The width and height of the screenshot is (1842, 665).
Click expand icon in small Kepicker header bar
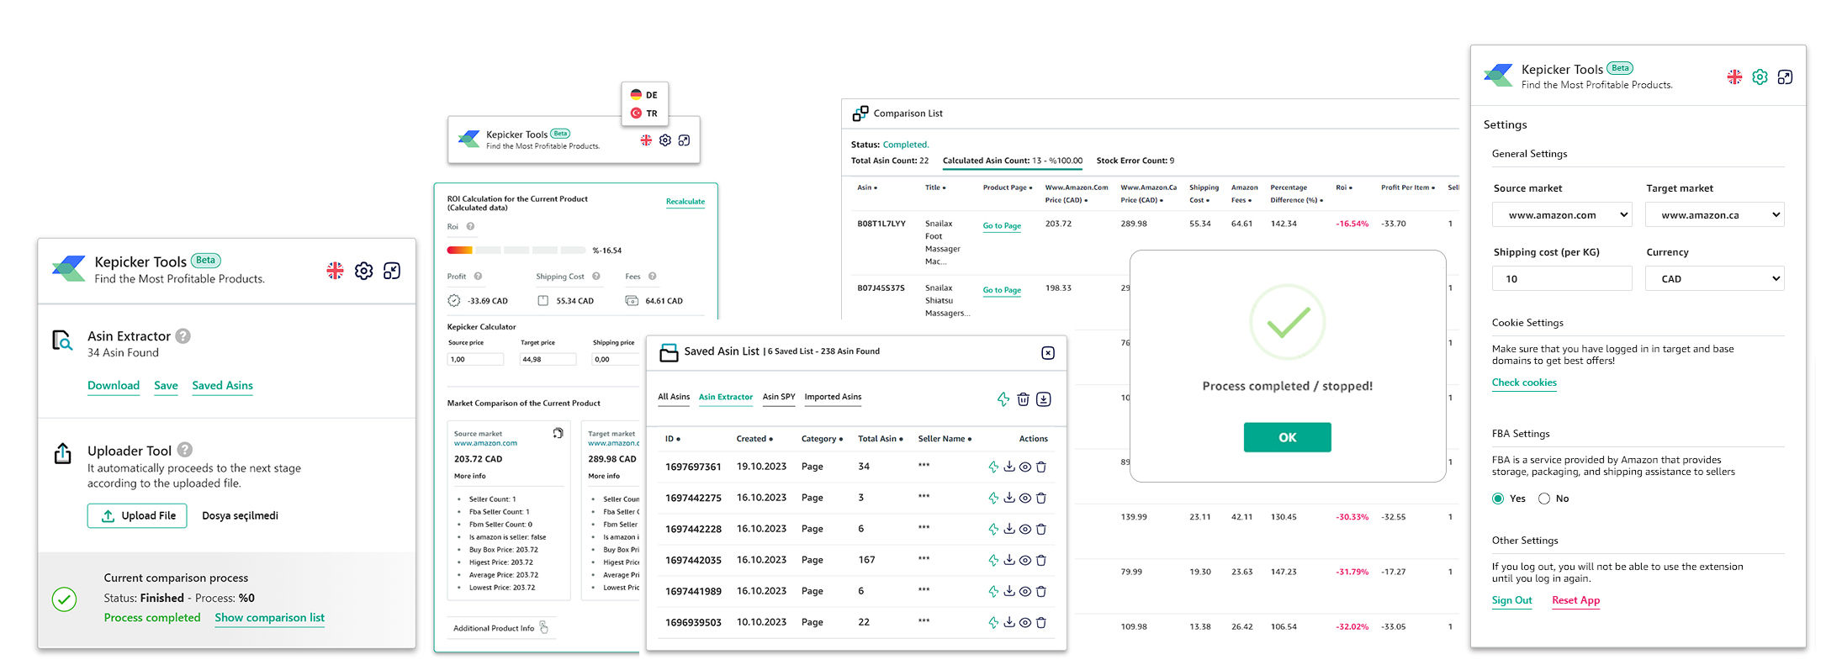pyautogui.click(x=685, y=140)
